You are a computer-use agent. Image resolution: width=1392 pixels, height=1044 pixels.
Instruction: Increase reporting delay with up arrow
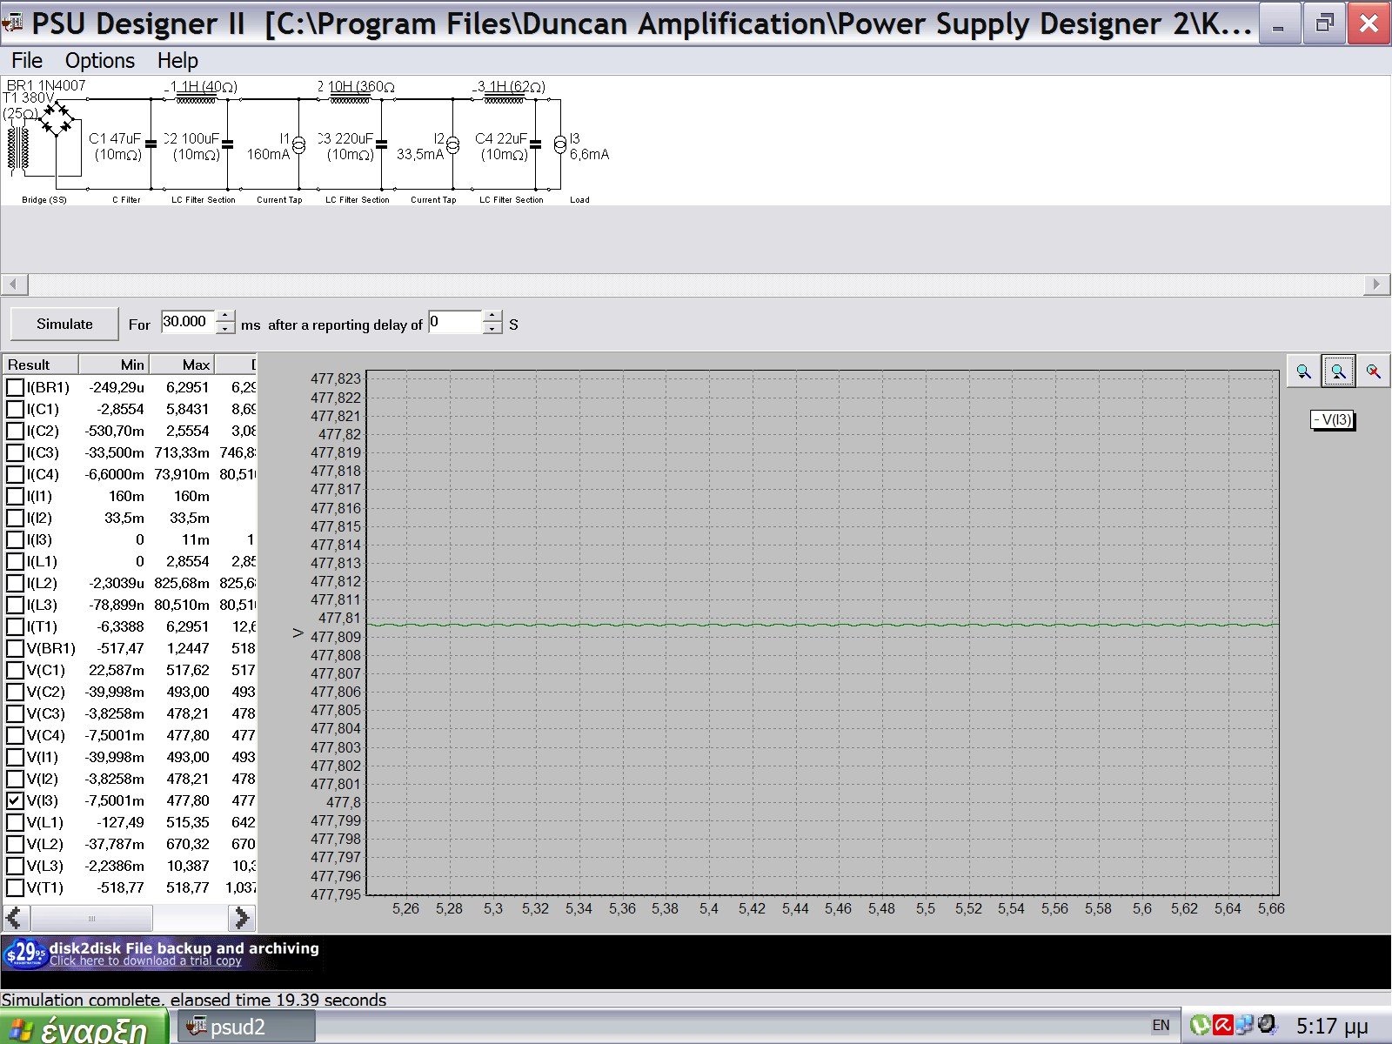click(492, 316)
